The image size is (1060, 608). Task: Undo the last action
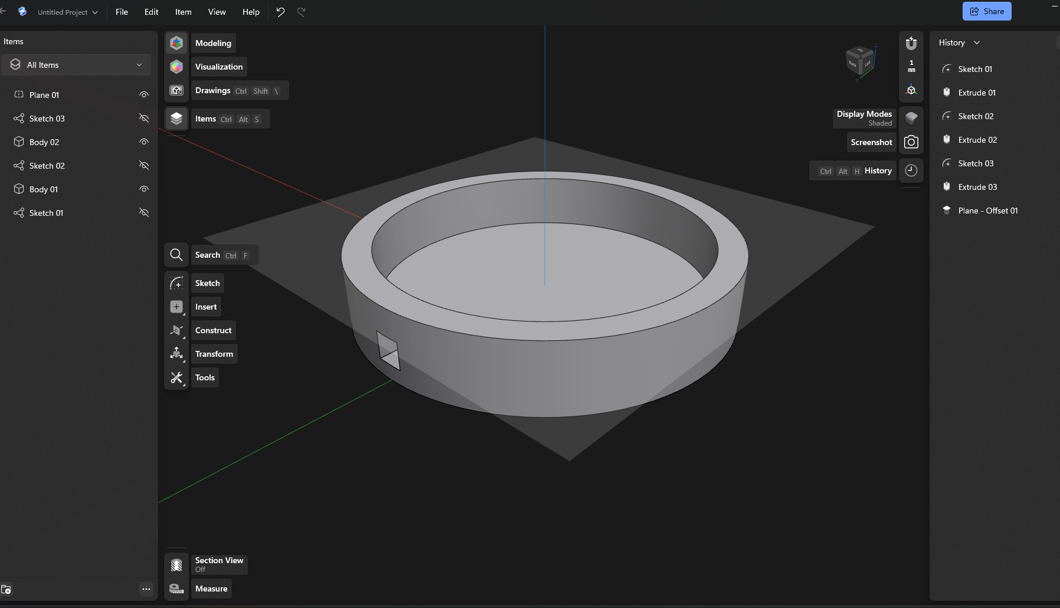click(x=280, y=12)
